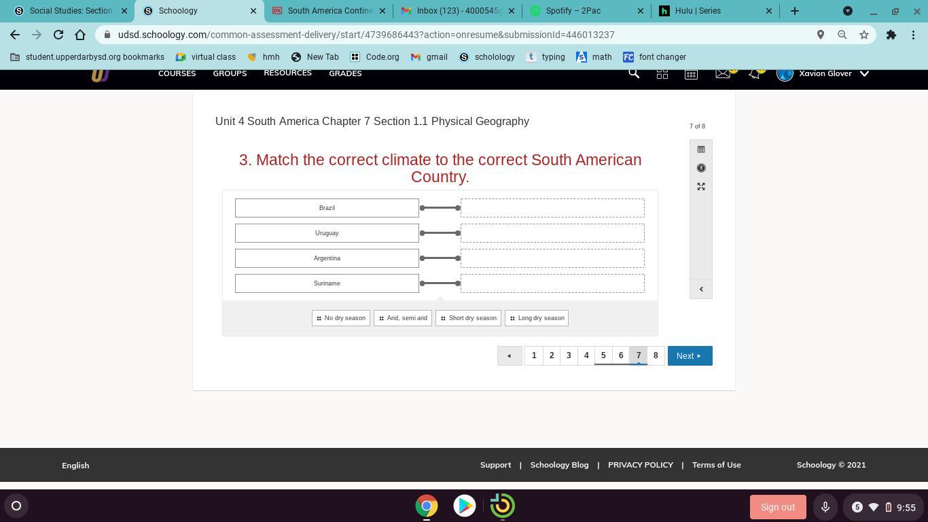928x522 pixels.
Task: Open the Grades menu item
Action: click(345, 73)
